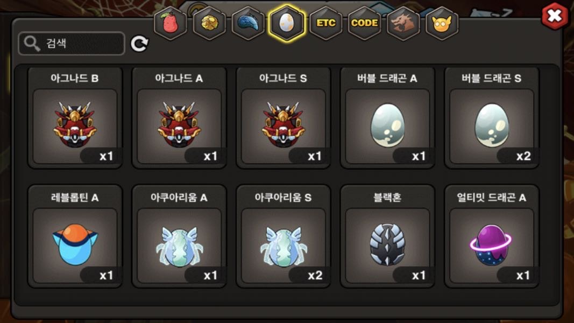The height and width of the screenshot is (323, 574).
Task: Open the red fruit food tab
Action: pyautogui.click(x=170, y=23)
